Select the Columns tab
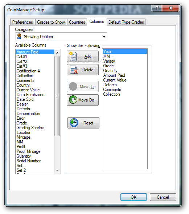 pos(97,21)
